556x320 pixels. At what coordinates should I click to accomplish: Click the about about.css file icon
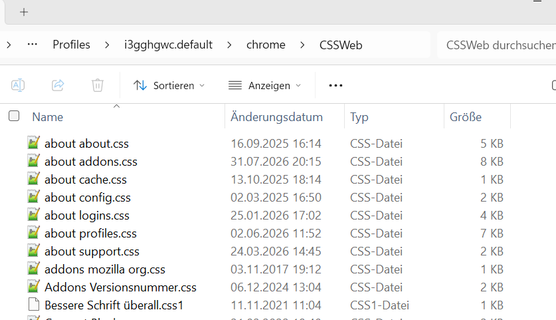[33, 143]
